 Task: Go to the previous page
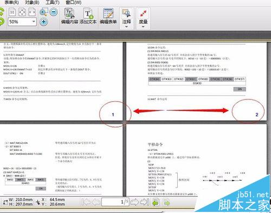[x=96, y=202]
